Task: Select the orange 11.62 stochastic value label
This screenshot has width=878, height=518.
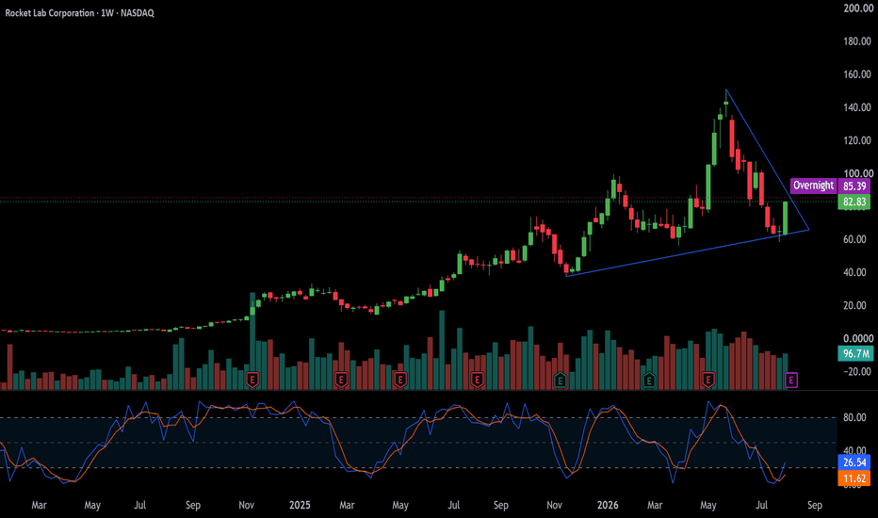Action: pyautogui.click(x=854, y=478)
